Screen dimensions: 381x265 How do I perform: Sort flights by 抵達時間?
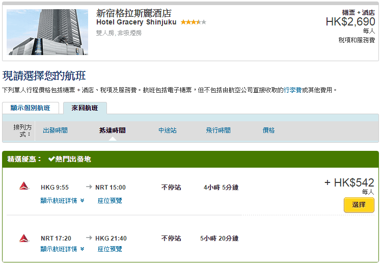tap(112, 130)
